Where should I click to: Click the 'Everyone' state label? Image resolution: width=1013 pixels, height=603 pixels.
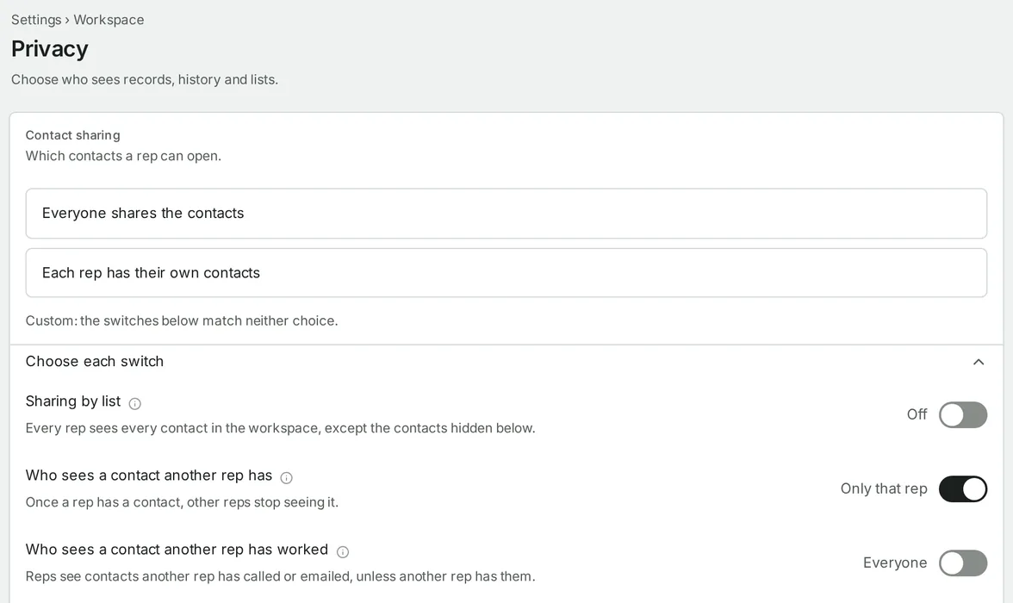click(895, 563)
